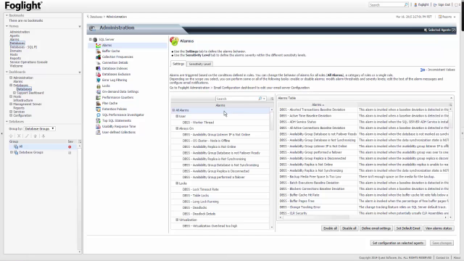Click the top-right Search field
Screen dimensions: 464x261
point(386,5)
